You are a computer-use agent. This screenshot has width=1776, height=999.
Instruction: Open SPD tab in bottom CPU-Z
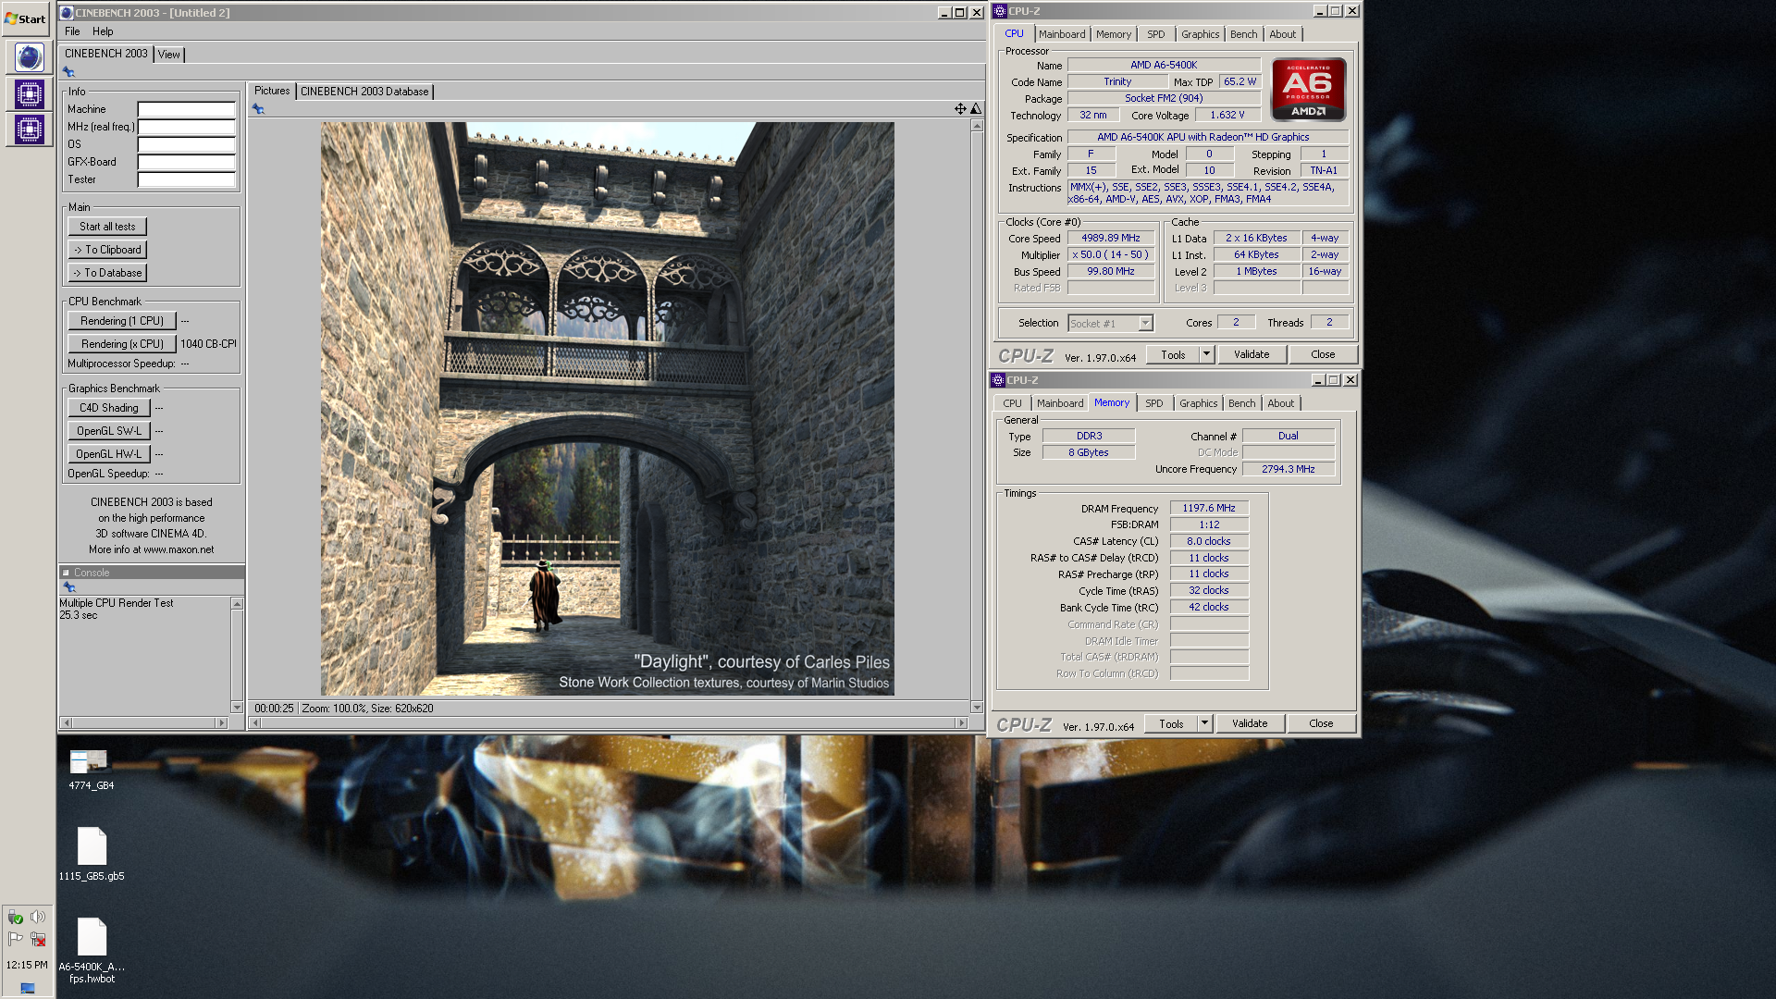tap(1153, 403)
